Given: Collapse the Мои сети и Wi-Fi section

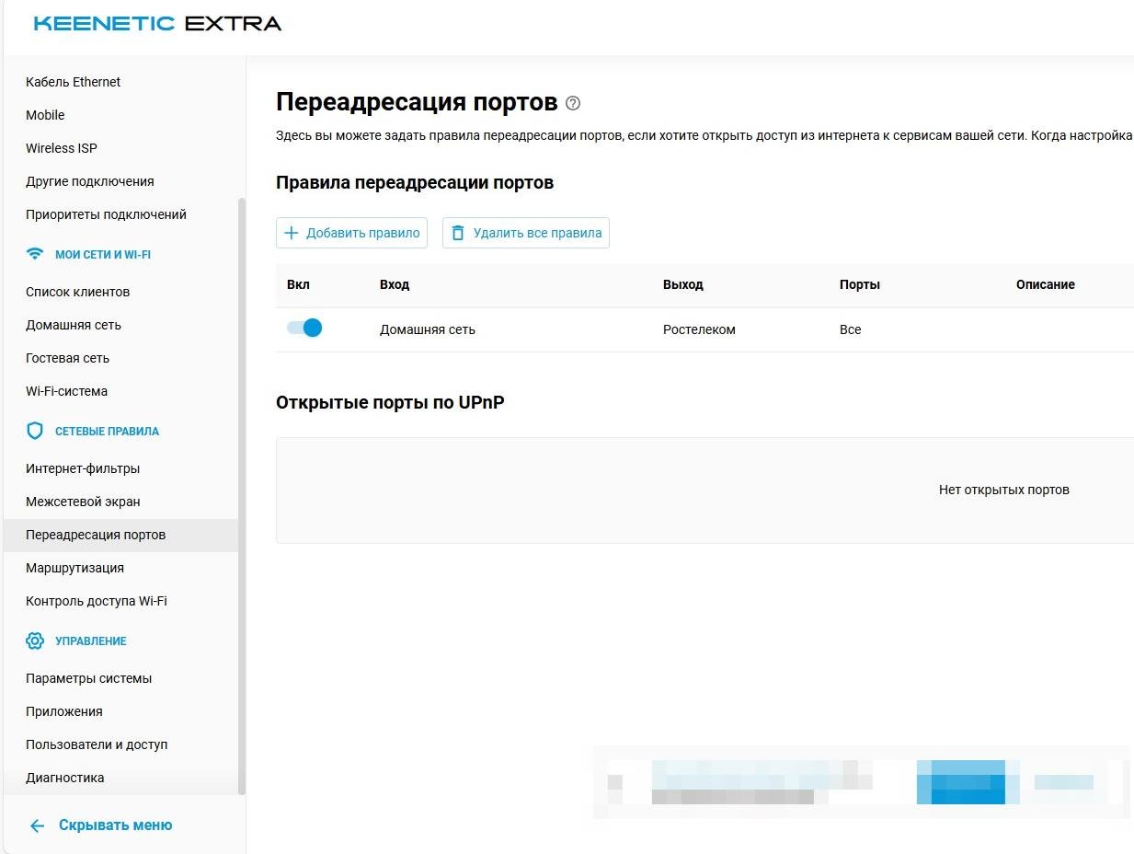Looking at the screenshot, I should point(102,255).
